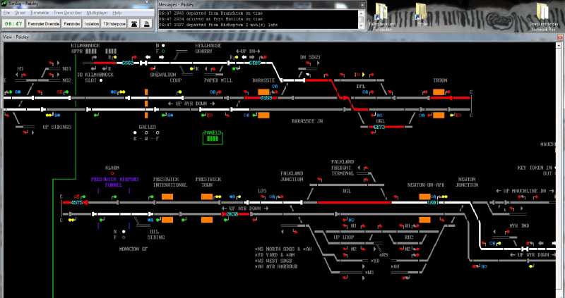This screenshot has width=565, height=298.
Task: Click the Messages window scroll-down arrow
Action: (x=362, y=26)
